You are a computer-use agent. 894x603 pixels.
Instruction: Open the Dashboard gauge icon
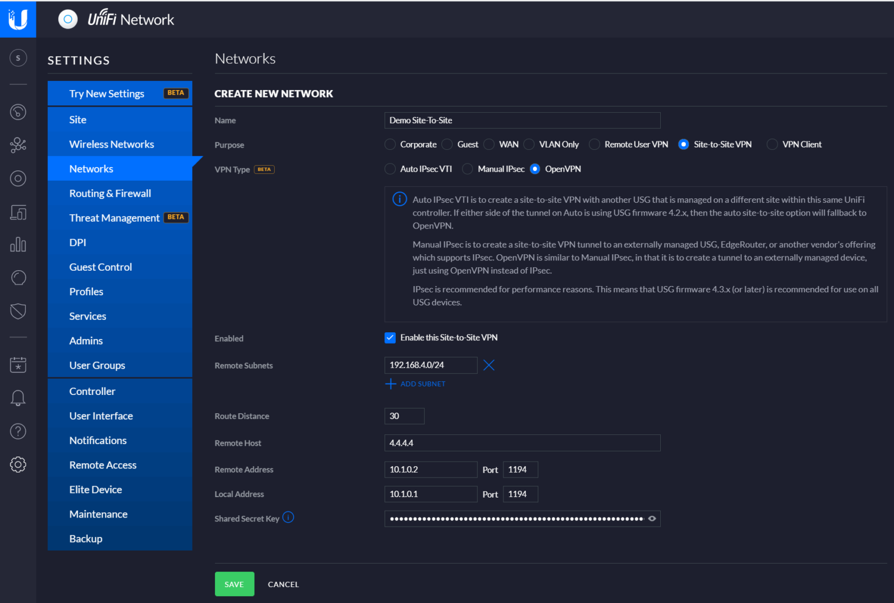(18, 112)
